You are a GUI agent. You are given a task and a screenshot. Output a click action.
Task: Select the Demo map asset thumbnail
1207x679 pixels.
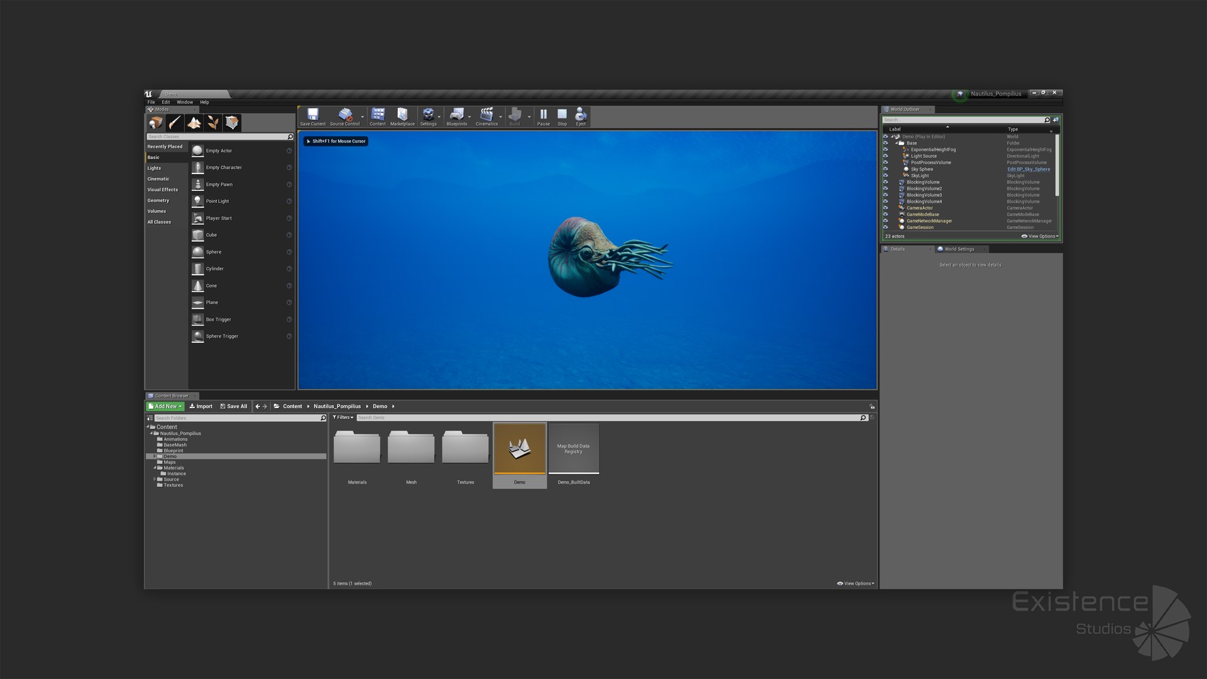point(520,449)
